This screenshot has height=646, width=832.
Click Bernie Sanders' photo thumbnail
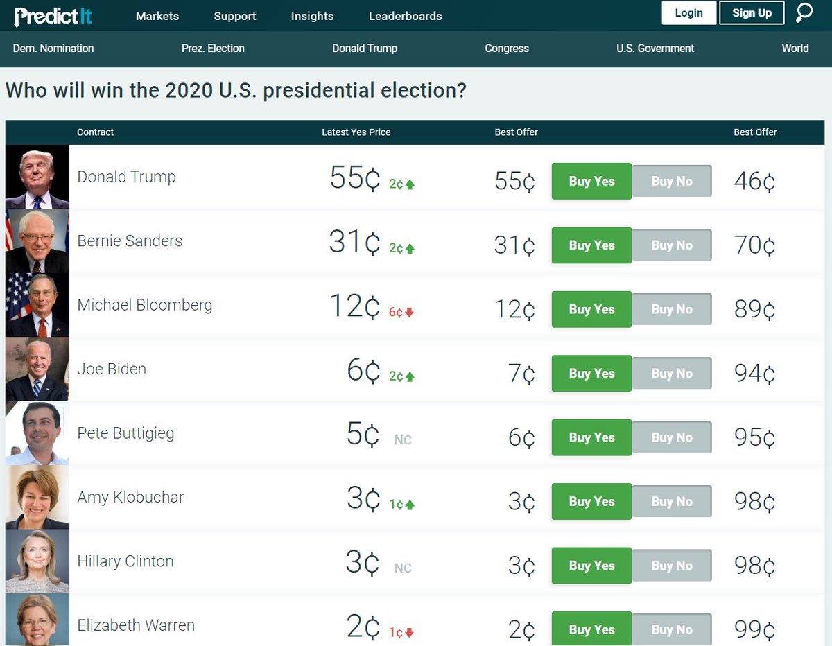pyautogui.click(x=37, y=241)
